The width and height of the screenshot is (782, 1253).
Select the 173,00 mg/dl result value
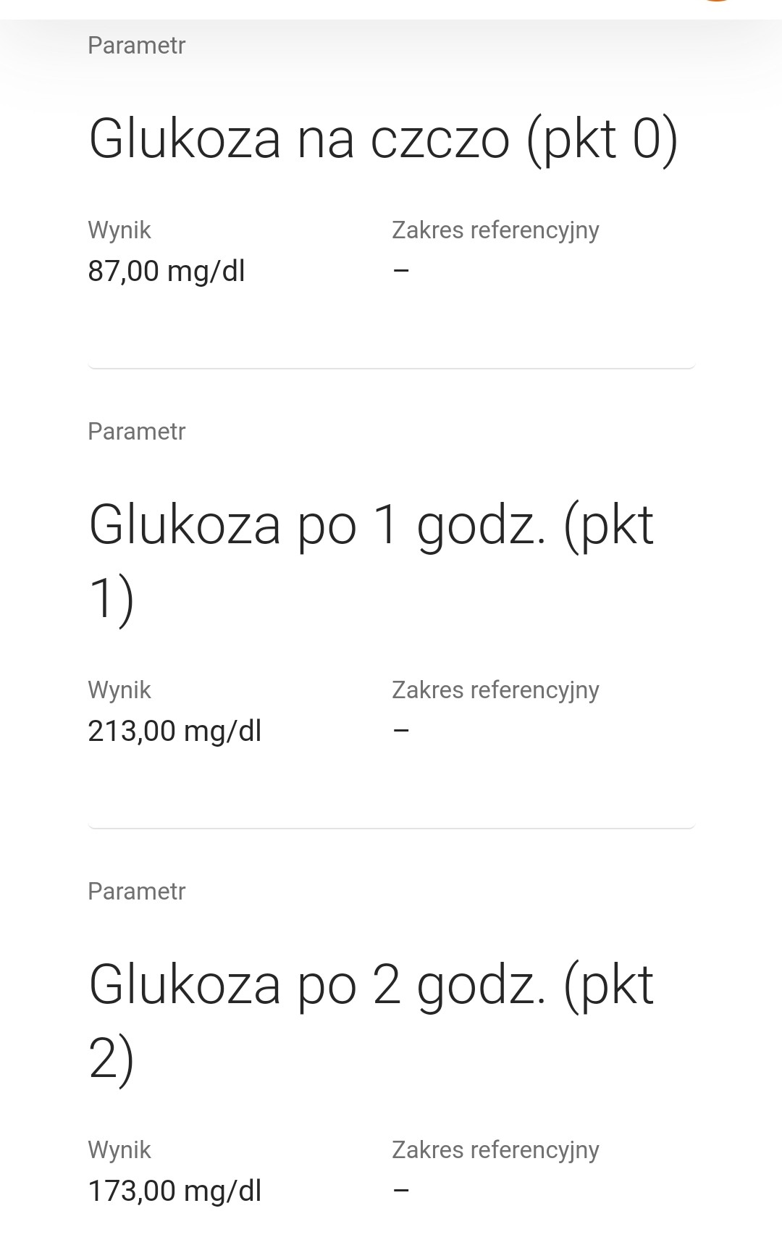[175, 1191]
